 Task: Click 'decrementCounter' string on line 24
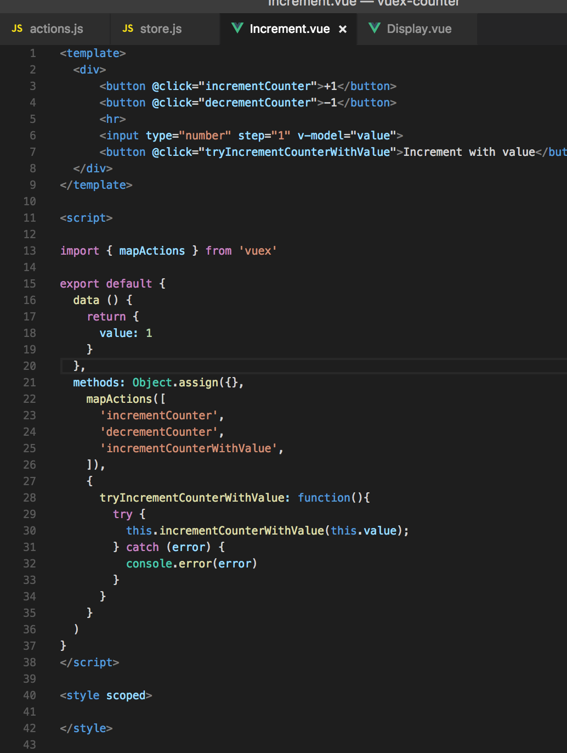[x=159, y=432]
